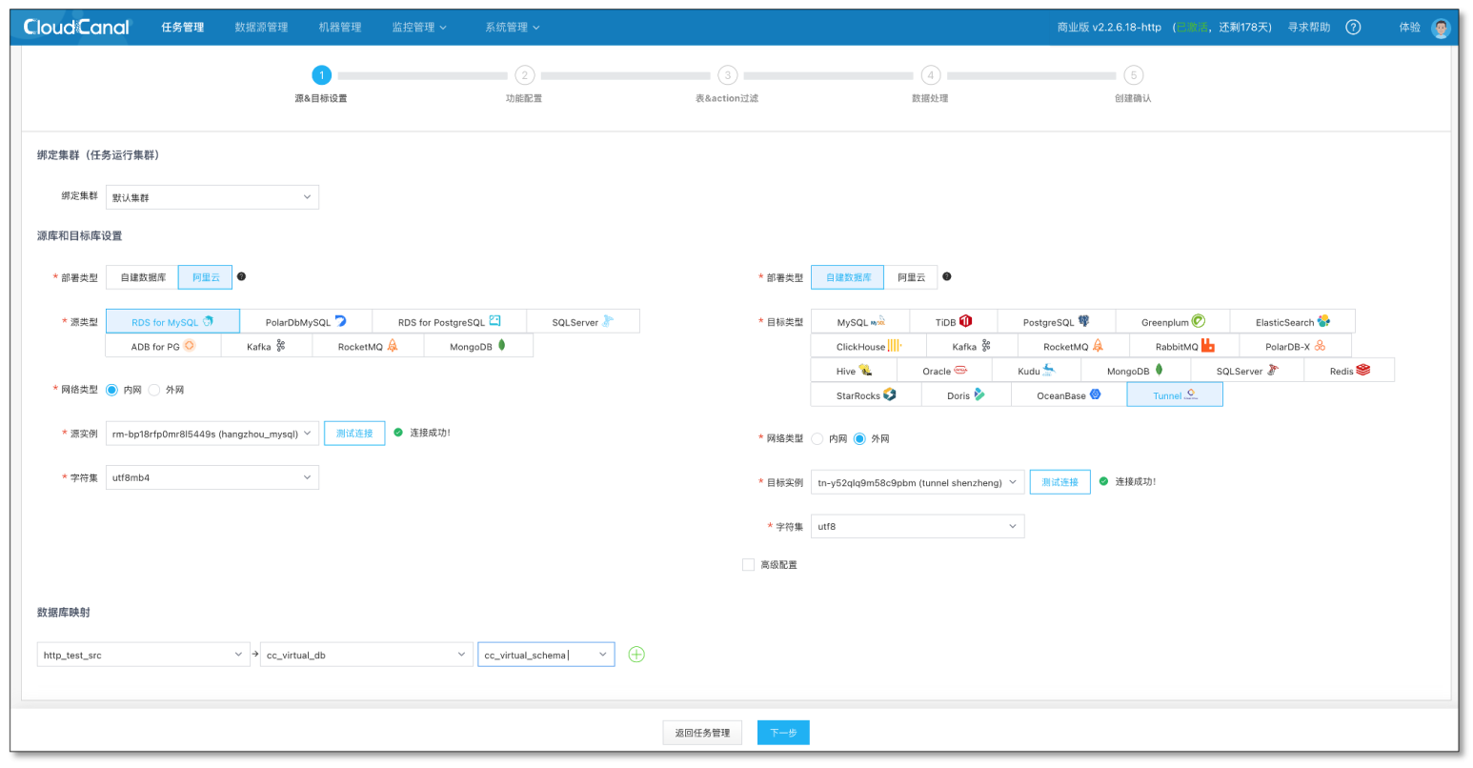Image resolution: width=1473 pixels, height=768 pixels.
Task: Choose 自建数据库 for target deployment type
Action: pos(848,277)
